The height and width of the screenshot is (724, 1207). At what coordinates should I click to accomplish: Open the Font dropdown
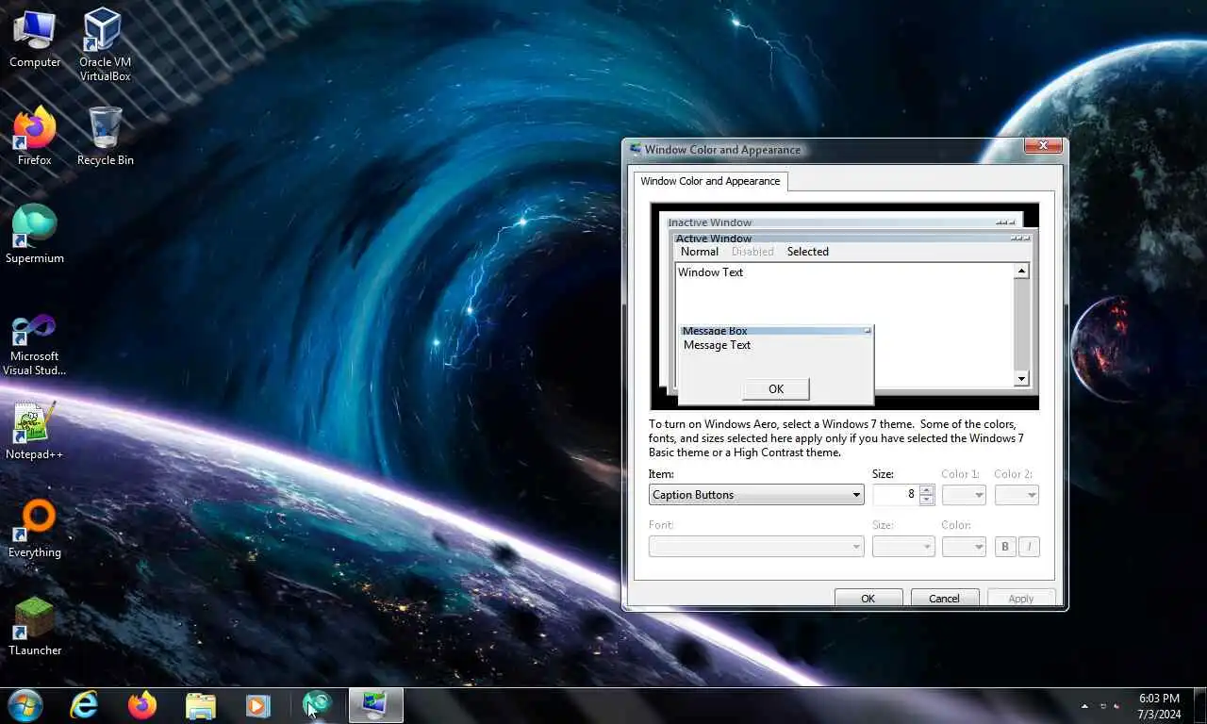pyautogui.click(x=756, y=547)
